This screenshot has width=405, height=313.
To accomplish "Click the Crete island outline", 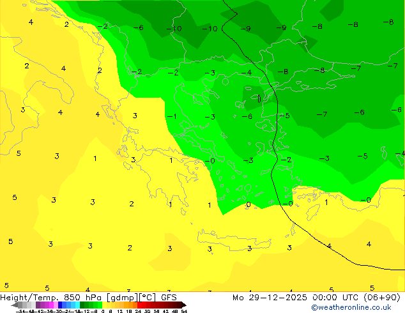I will (234, 241).
